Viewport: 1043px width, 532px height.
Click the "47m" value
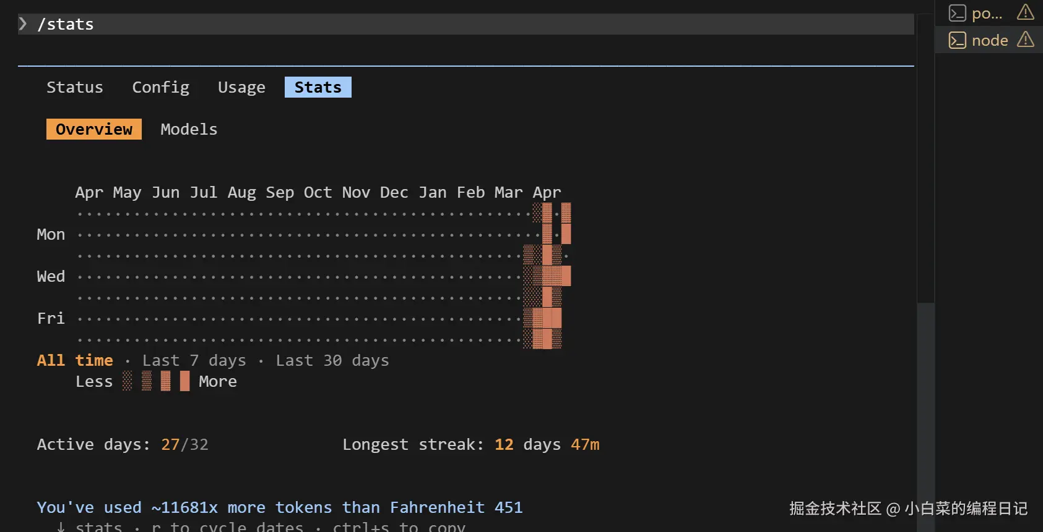point(585,444)
